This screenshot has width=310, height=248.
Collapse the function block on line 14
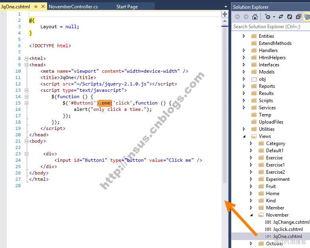tap(26, 97)
